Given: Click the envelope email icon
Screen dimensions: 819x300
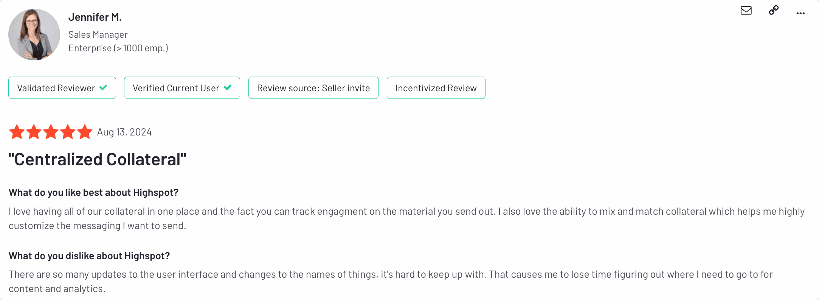Looking at the screenshot, I should [746, 10].
